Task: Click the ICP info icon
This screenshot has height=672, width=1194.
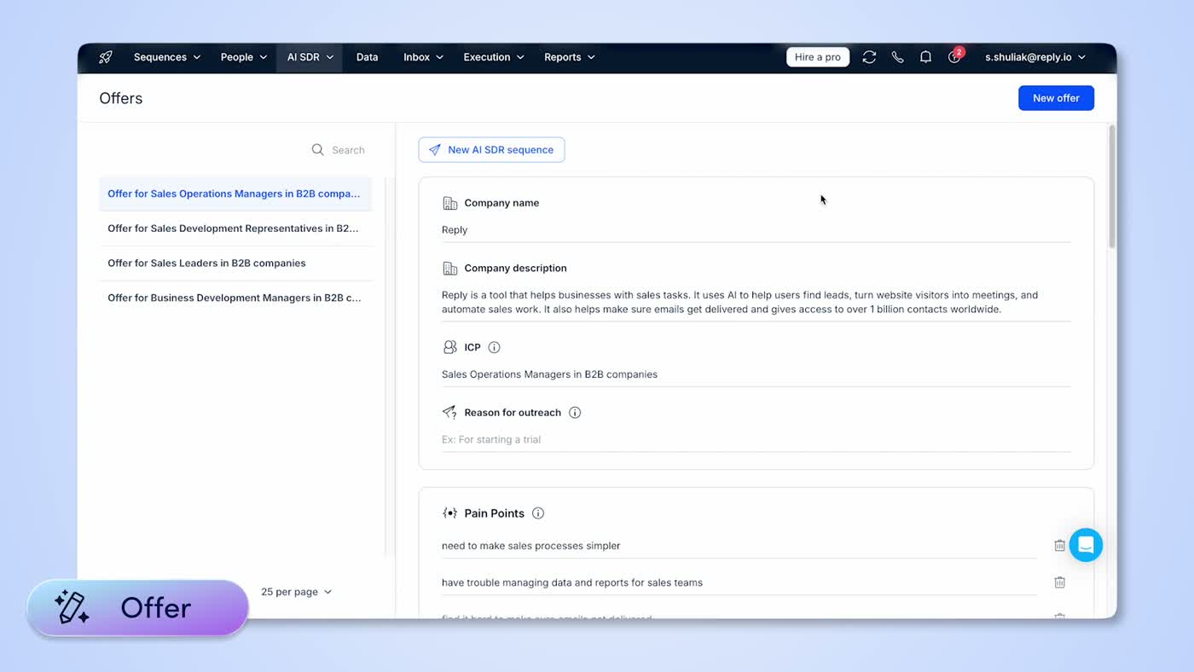Action: (x=494, y=347)
